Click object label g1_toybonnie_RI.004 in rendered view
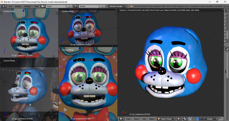 (140, 114)
